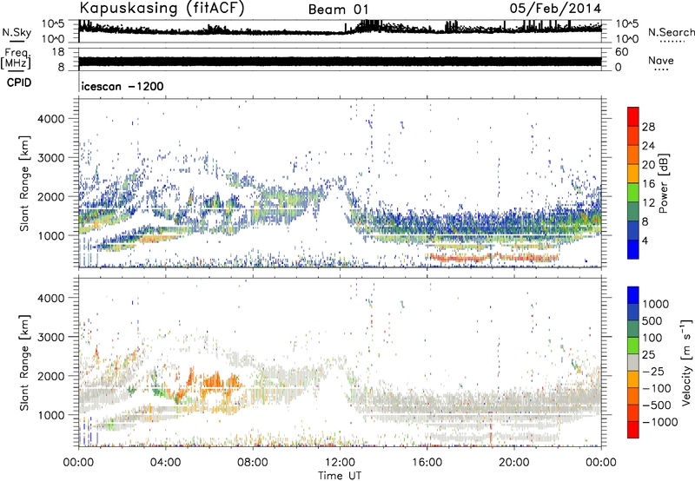This screenshot has width=695, height=481.
Task: Click the "3000" tick of the power panel
Action: coord(50,158)
